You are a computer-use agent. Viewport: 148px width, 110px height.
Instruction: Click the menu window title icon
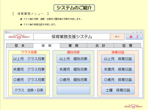coord(6,32)
